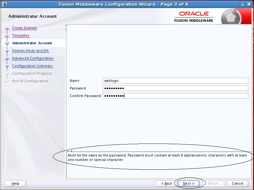Click the collapse arrows above the message pane
Image resolution: width=254 pixels, height=190 pixels.
[70, 151]
